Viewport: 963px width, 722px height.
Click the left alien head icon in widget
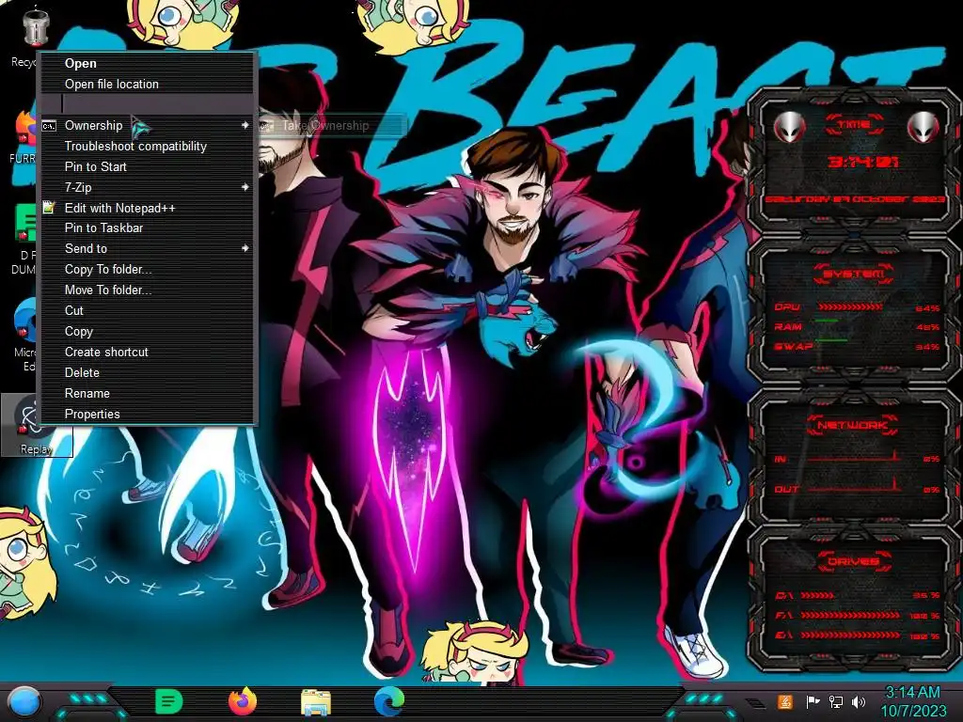point(789,127)
